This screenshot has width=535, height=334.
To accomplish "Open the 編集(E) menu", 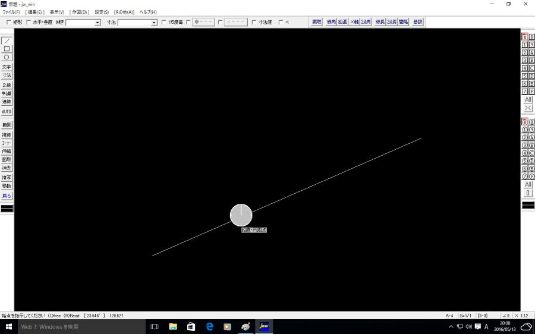I will coord(35,12).
